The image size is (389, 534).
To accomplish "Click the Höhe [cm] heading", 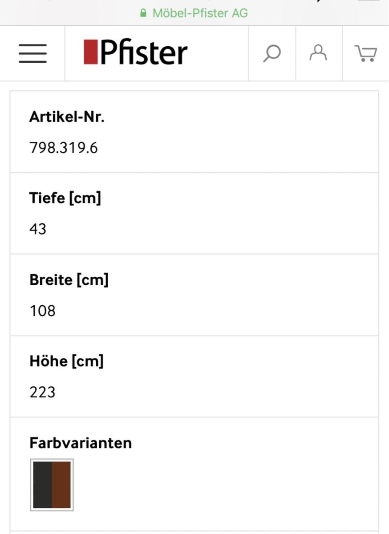I will (66, 361).
